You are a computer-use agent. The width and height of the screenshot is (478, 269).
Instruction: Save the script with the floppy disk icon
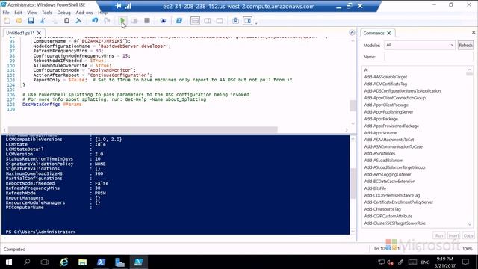[31, 21]
